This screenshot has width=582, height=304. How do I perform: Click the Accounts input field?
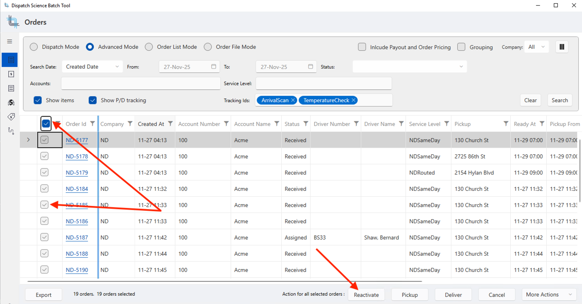[x=141, y=84]
